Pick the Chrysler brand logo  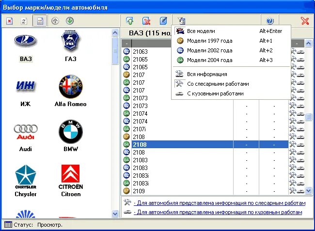point(26,177)
